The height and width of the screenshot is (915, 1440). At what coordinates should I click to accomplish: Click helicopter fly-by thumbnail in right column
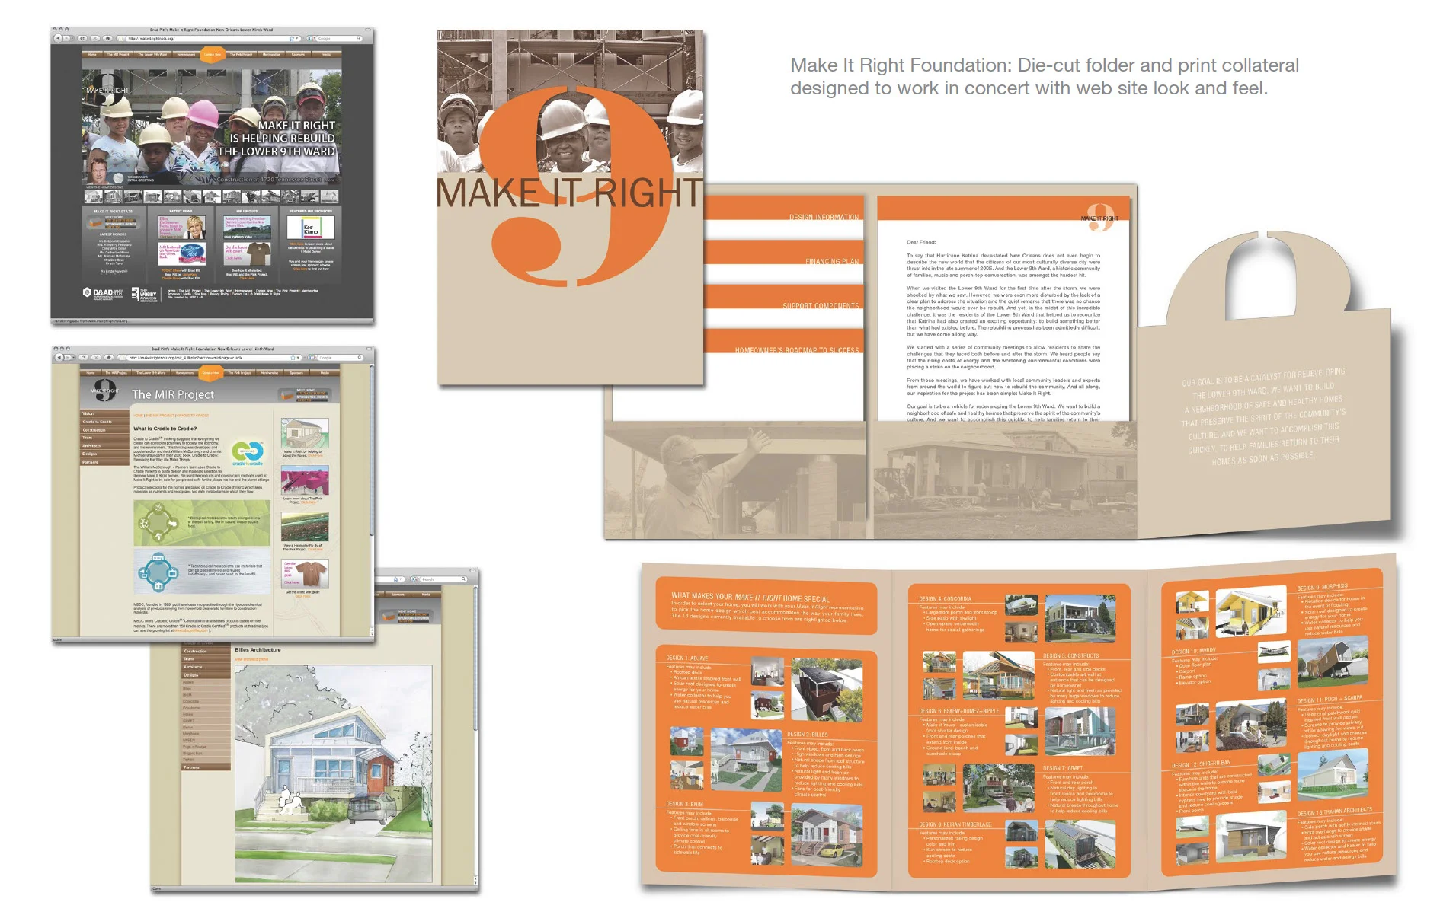tap(305, 527)
